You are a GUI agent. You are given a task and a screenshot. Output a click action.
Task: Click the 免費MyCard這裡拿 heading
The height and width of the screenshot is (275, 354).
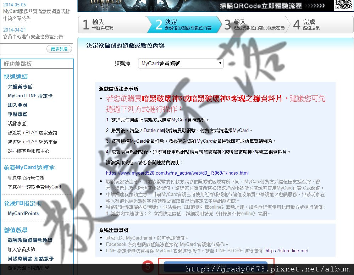(29, 167)
